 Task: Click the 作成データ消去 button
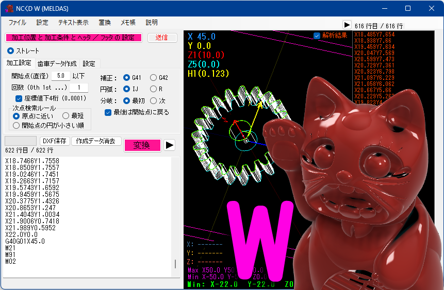[96, 141]
